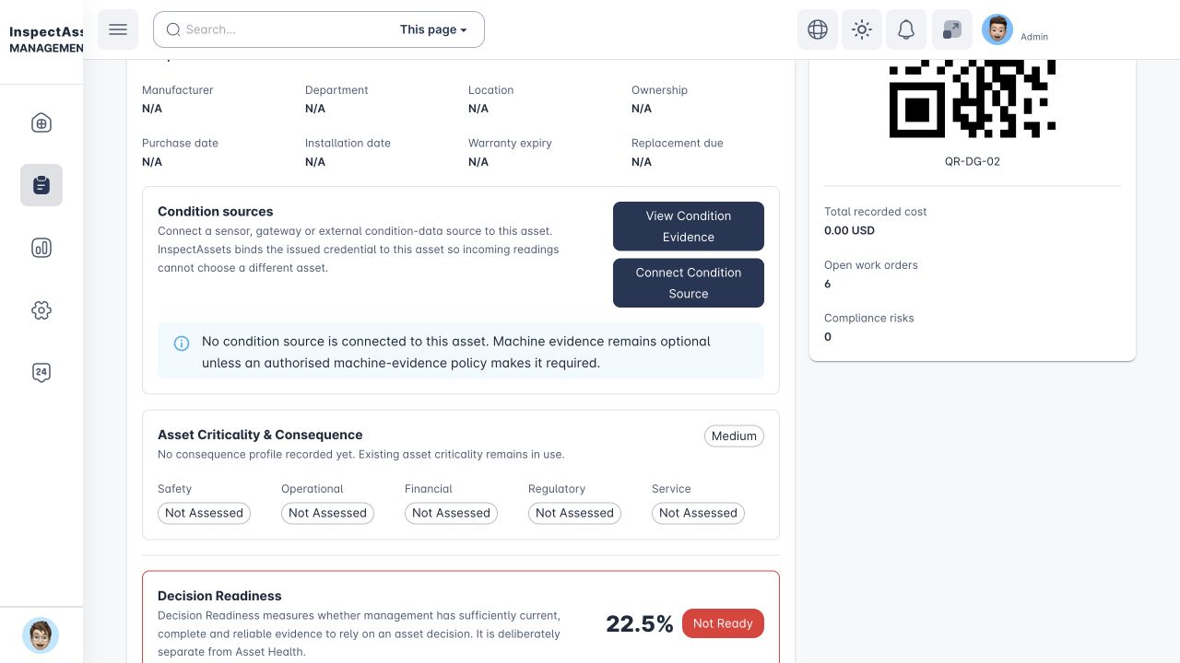Open the "This page" search scope dropdown
This screenshot has width=1180, height=663.
point(433,29)
